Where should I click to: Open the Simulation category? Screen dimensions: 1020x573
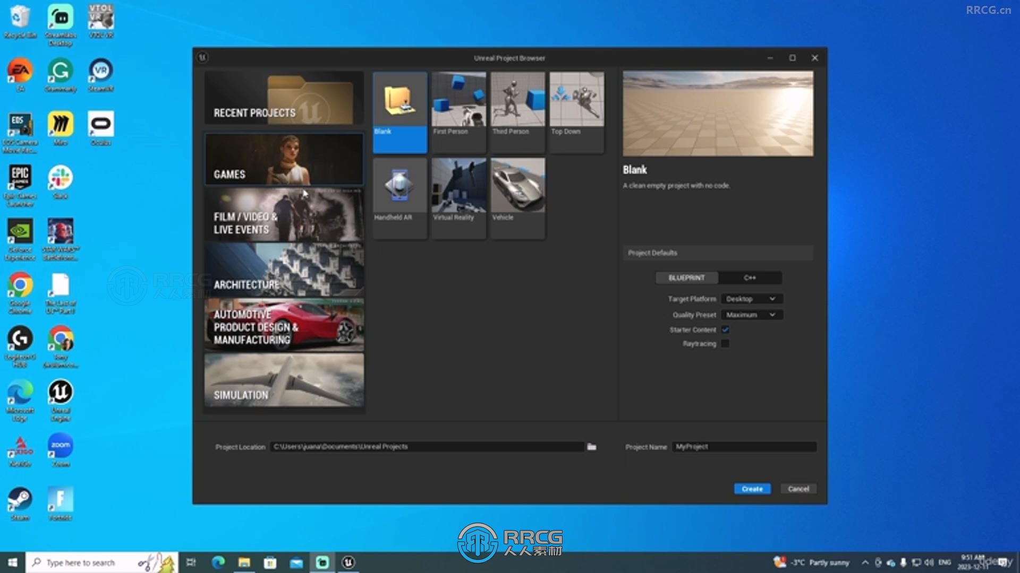pos(284,380)
